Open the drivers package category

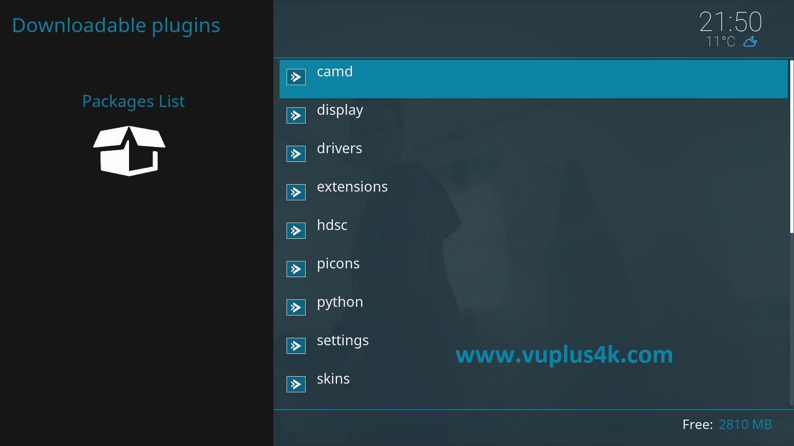tap(533, 156)
